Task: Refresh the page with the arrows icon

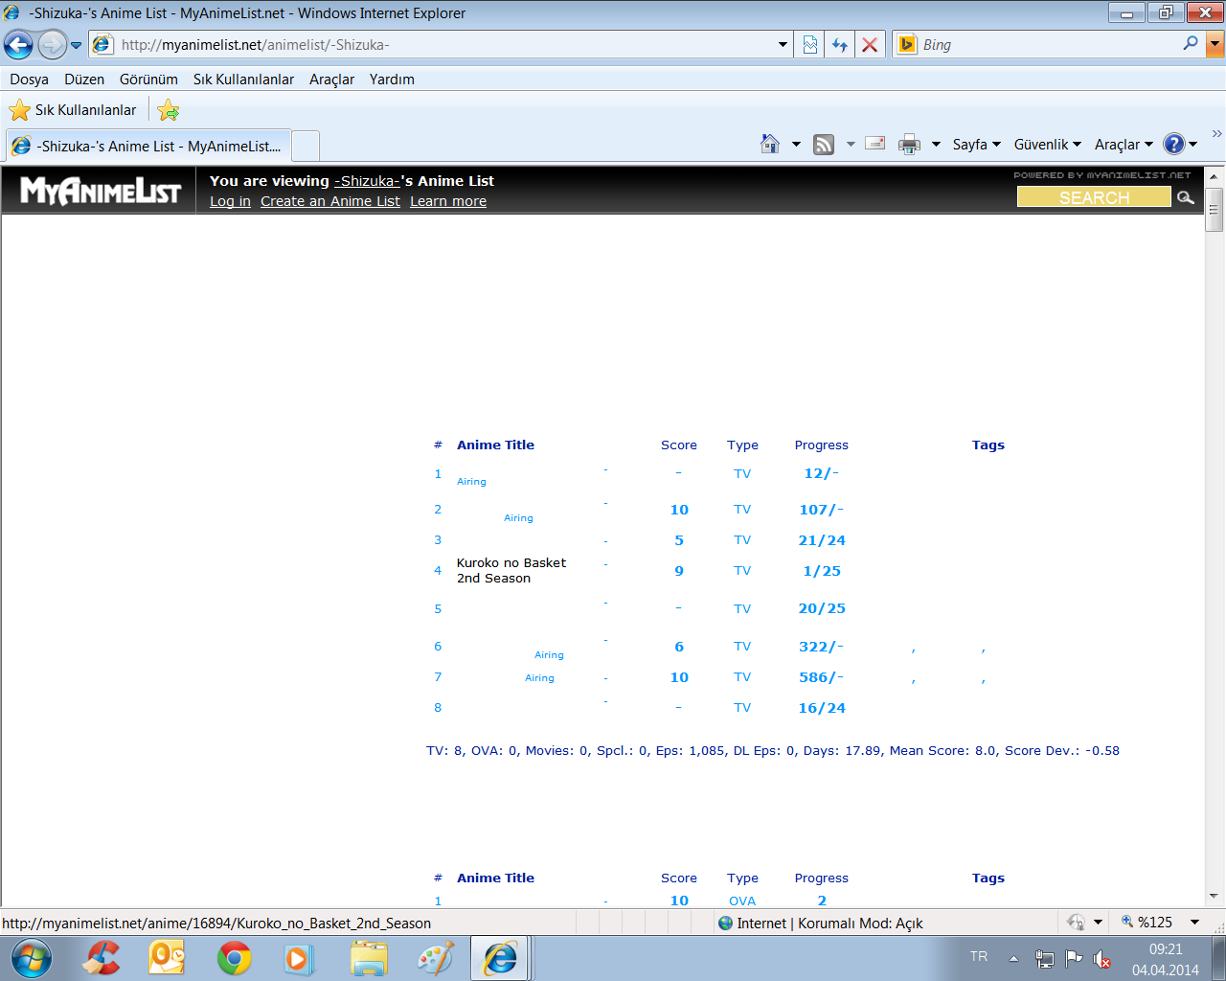Action: coord(840,45)
